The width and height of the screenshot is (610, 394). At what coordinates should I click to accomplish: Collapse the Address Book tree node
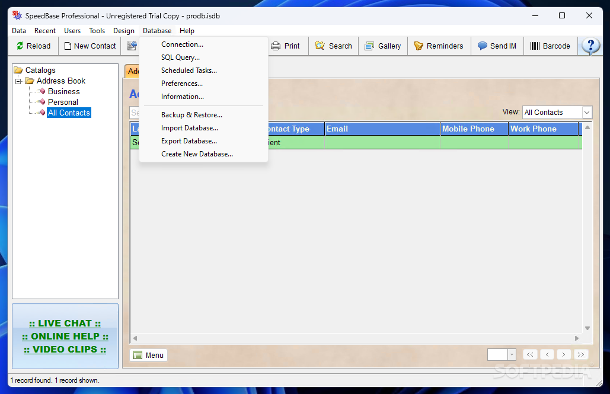tap(18, 81)
